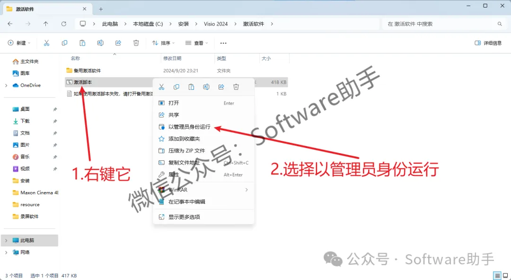
Task: Click the Delete trash icon in the toolbar
Action: (136, 43)
